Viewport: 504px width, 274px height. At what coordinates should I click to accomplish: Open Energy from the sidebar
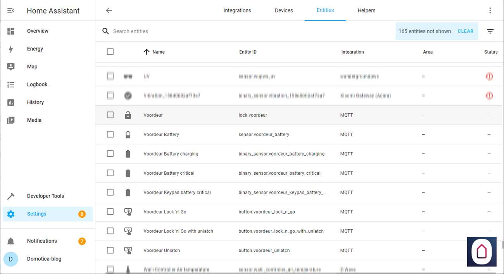[x=35, y=49]
